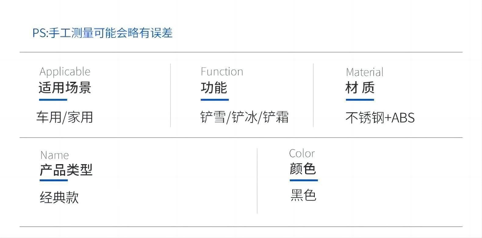Click the blue underline beneath 颜色
This screenshot has height=238, width=482.
tap(304, 180)
